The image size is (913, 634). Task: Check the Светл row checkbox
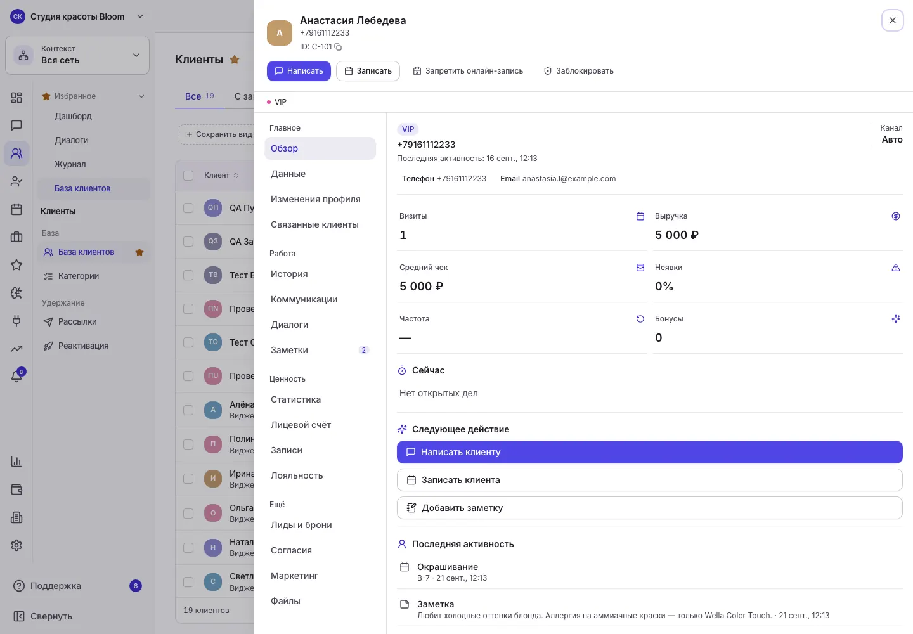click(188, 582)
